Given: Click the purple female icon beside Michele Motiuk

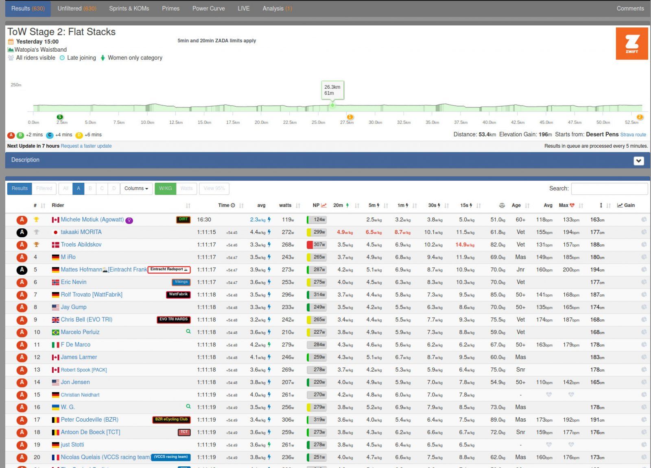Looking at the screenshot, I should 129,220.
